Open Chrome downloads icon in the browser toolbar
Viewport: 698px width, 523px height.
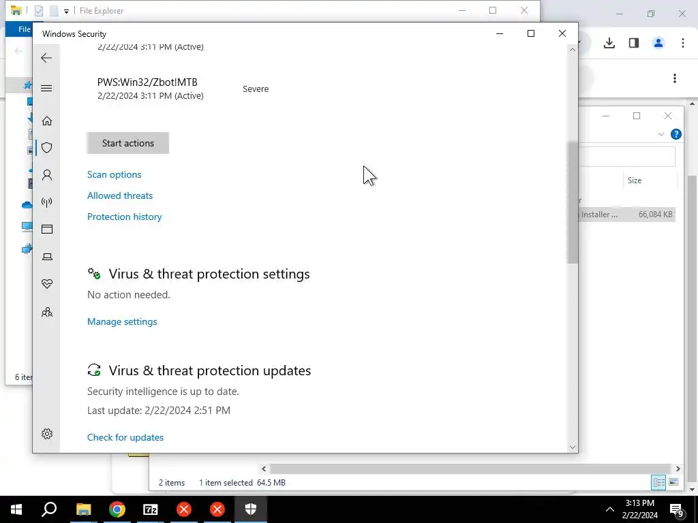pos(609,43)
